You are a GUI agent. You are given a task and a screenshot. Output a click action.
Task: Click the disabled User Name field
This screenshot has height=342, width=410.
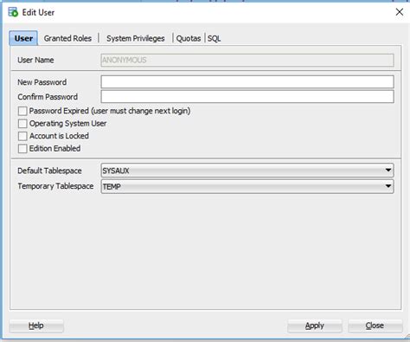(247, 60)
